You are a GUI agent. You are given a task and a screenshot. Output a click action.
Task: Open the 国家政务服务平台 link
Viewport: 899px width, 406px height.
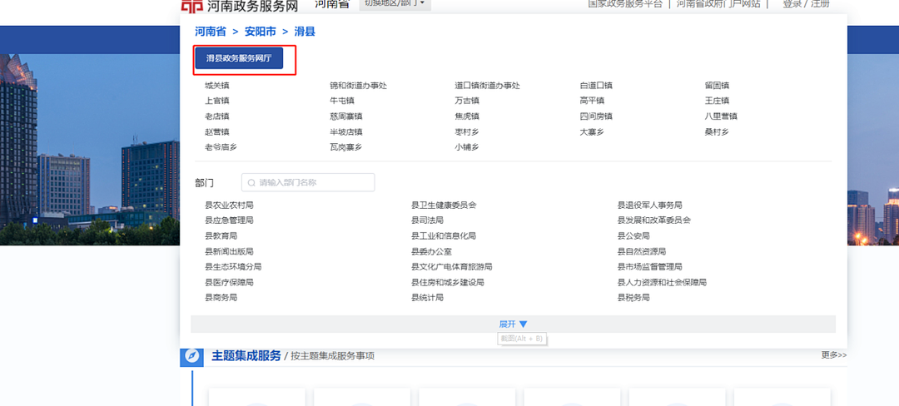[x=625, y=4]
